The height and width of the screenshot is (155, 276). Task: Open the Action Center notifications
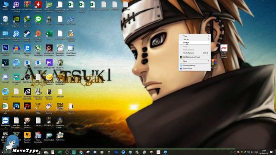271,152
